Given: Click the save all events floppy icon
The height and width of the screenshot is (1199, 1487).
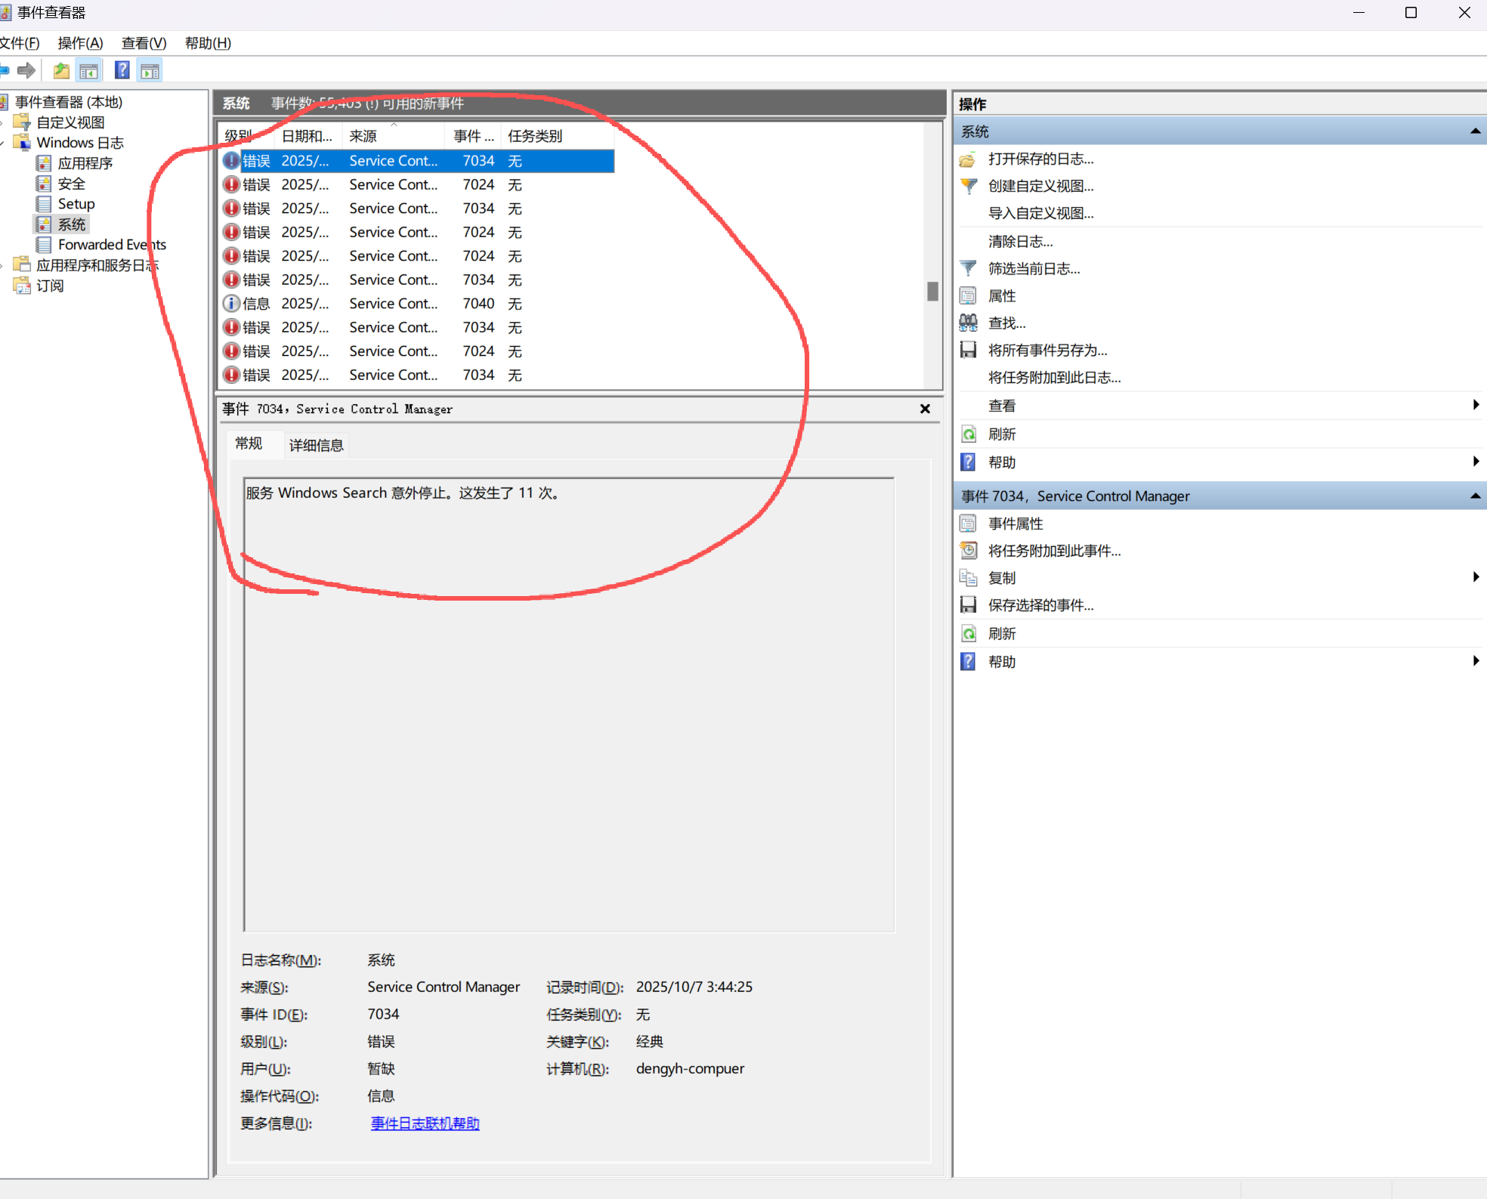Looking at the screenshot, I should click(968, 350).
